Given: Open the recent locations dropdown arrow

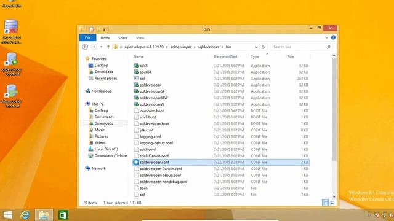Looking at the screenshot, I should (101, 47).
